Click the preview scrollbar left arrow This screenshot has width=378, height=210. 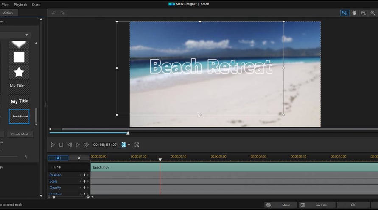[50, 129]
